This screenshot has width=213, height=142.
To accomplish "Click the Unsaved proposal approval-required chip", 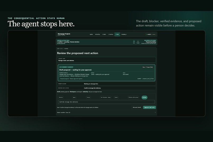I will pyautogui.click(x=71, y=79).
